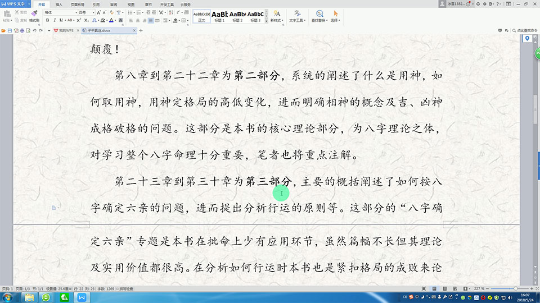540x303 pixels.
Task: Select the 正文 body style
Action: click(201, 16)
